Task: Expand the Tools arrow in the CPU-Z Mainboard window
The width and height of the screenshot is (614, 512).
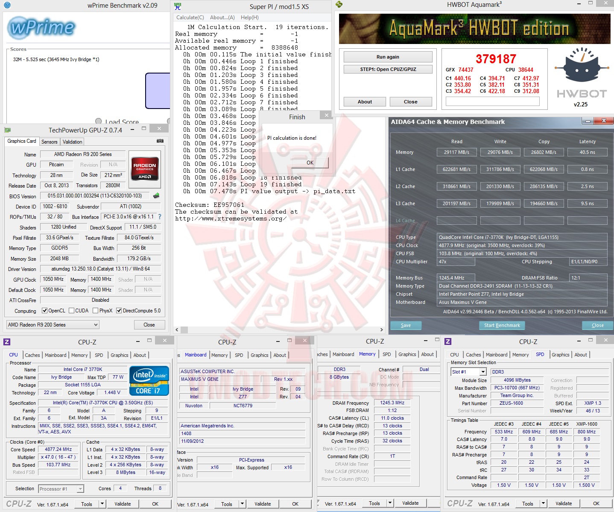Action: [242, 504]
